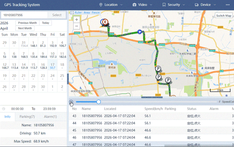Click the map zoom in plus button
Screen dimensions: 234x147
pos(77,20)
